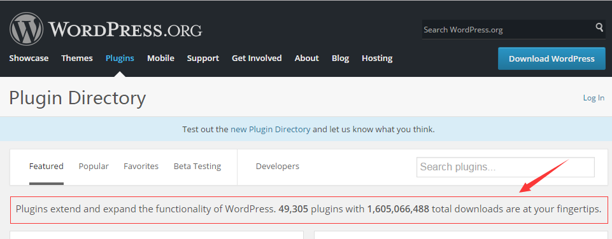Click the 49,305 plugins count
The height and width of the screenshot is (239, 612).
pyautogui.click(x=294, y=209)
